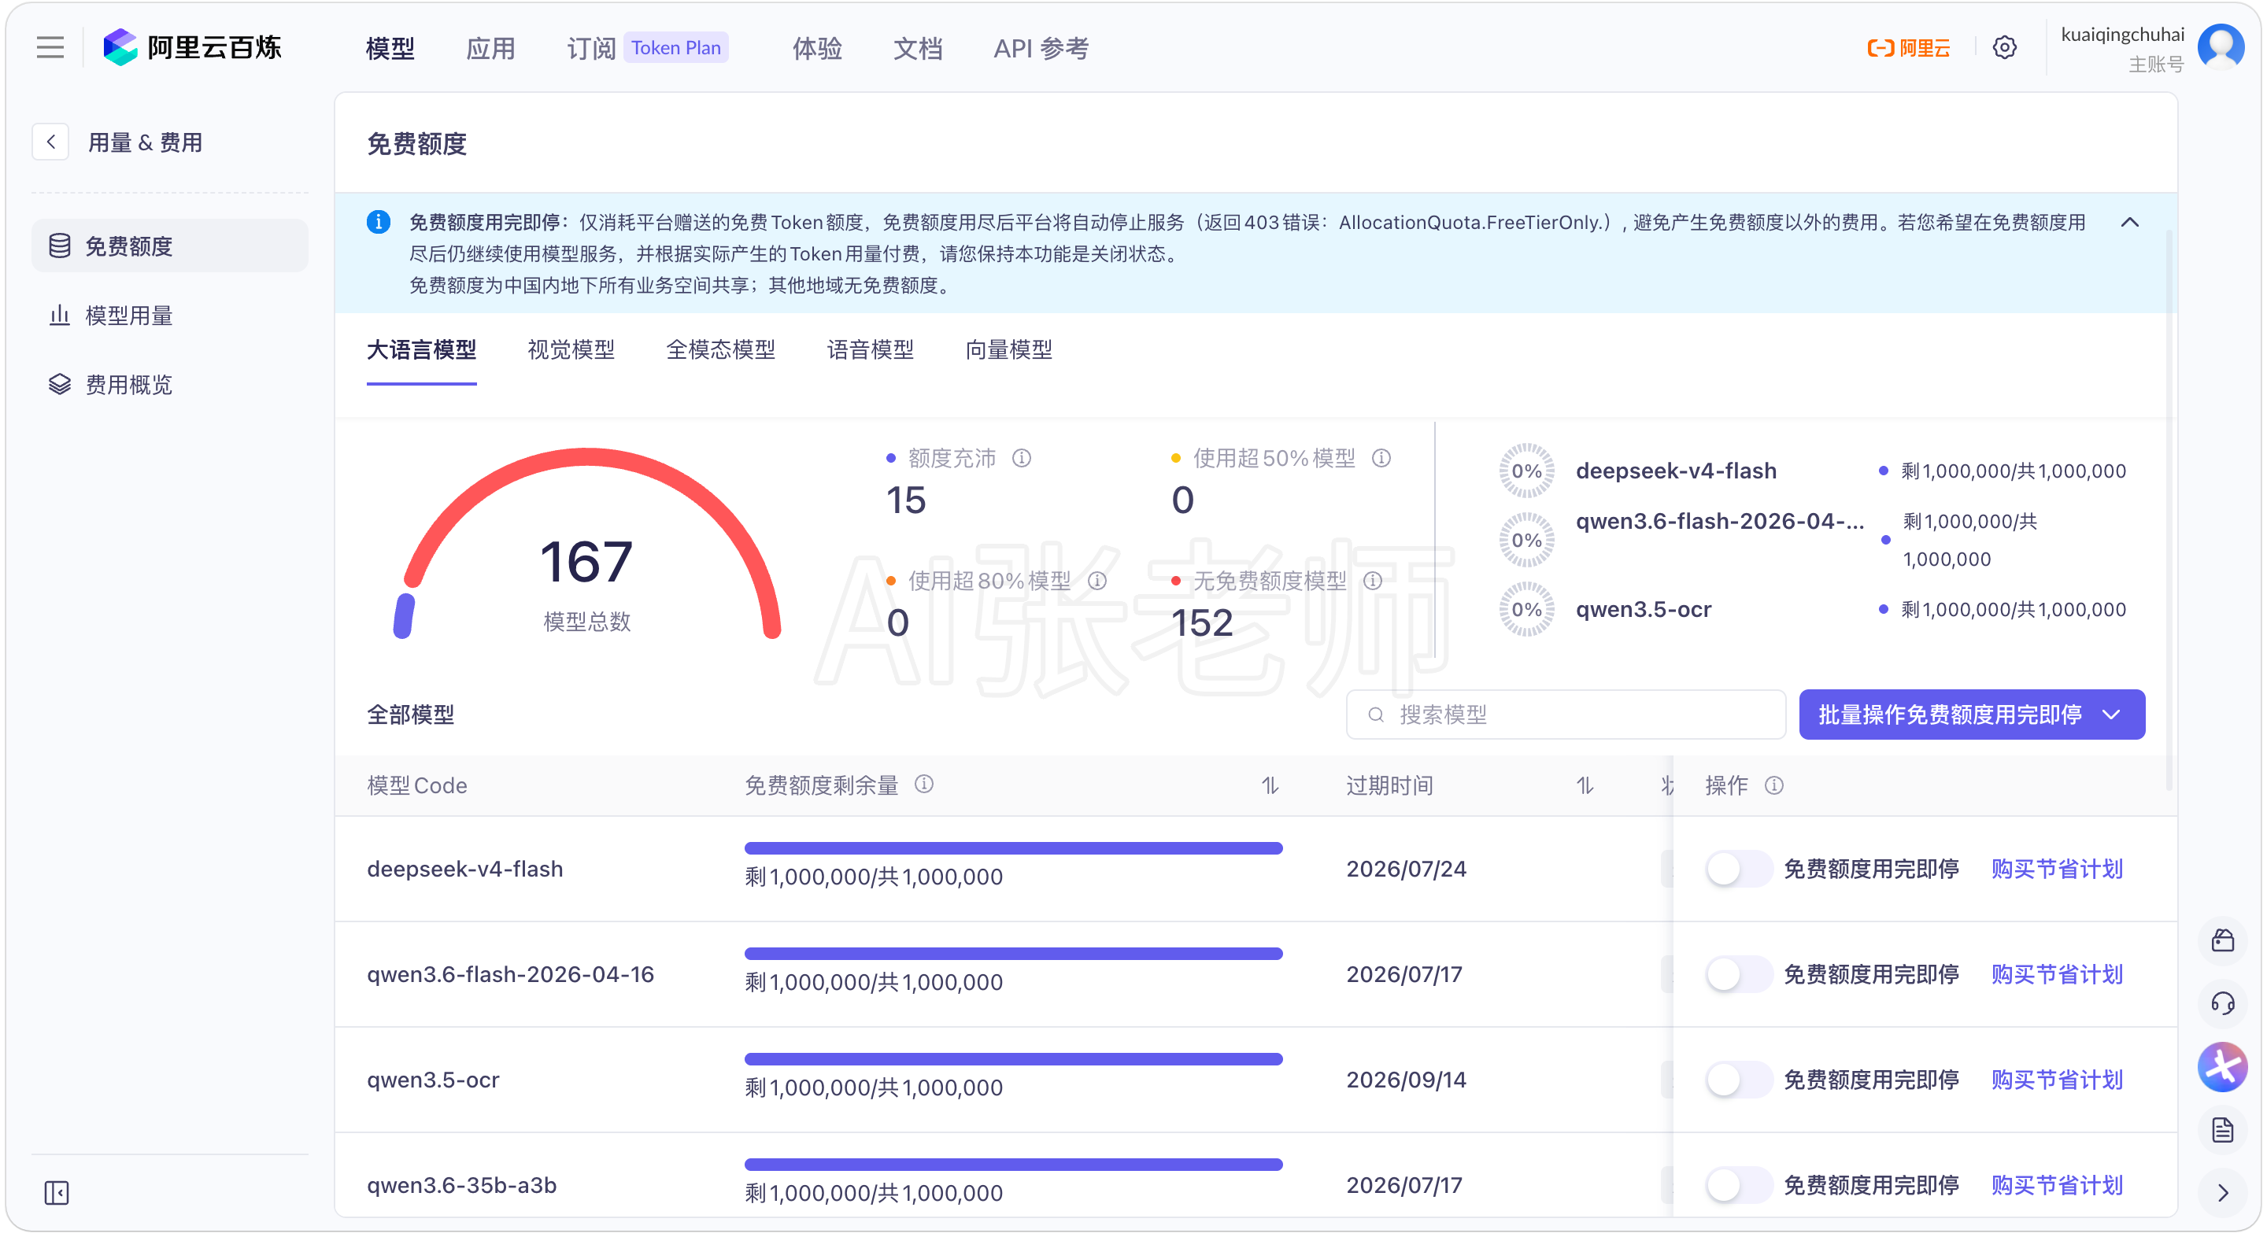
Task: Show info tooltip for 操作 column
Action: [1773, 785]
